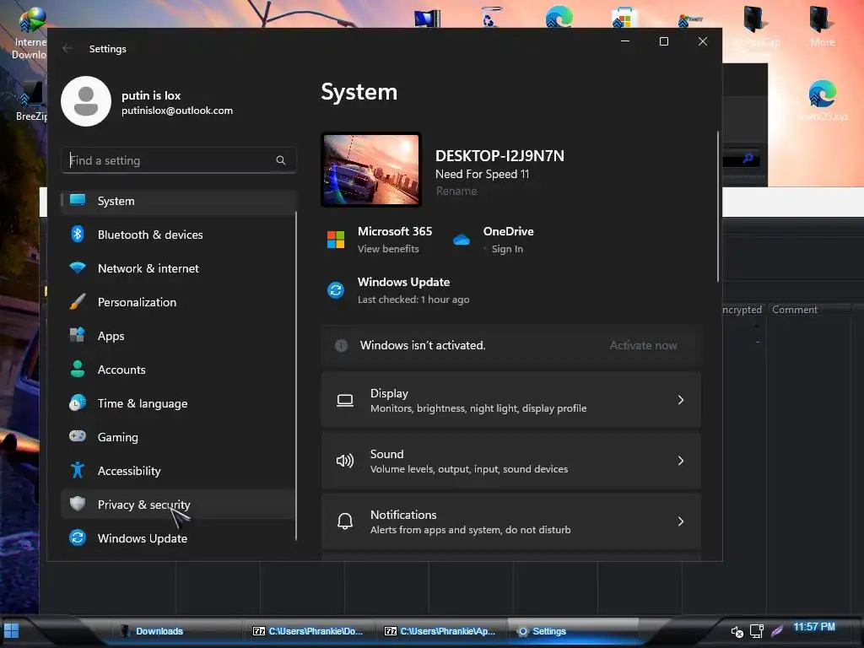The image size is (864, 648).
Task: Click the Microsoft 365 logo icon
Action: click(336, 240)
